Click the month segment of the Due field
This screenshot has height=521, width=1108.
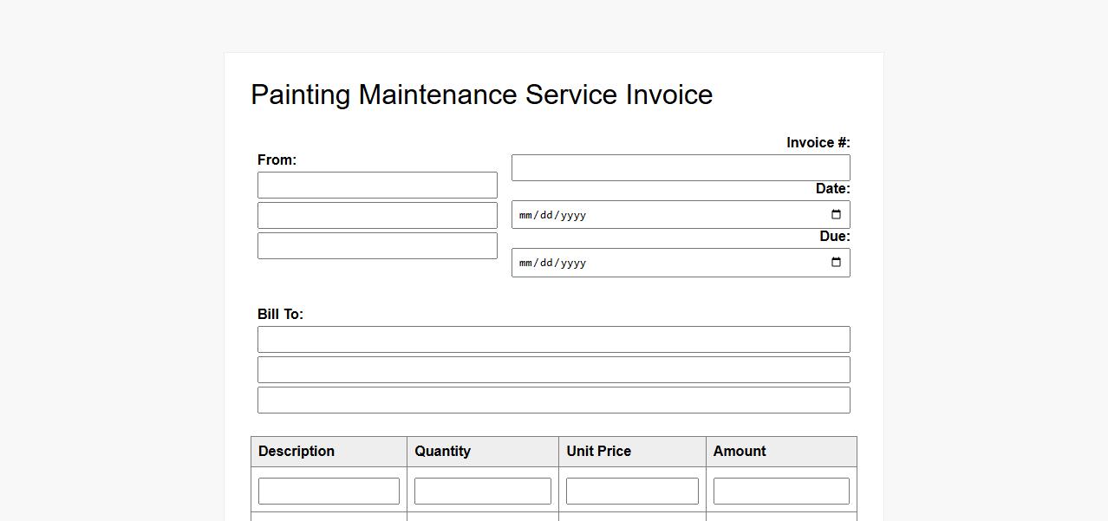(525, 264)
